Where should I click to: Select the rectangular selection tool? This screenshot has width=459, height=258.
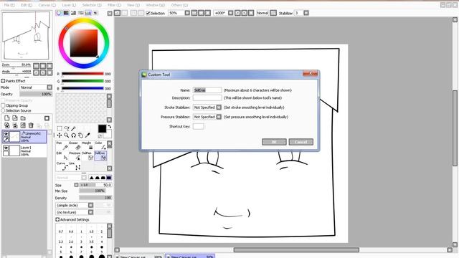click(x=60, y=128)
